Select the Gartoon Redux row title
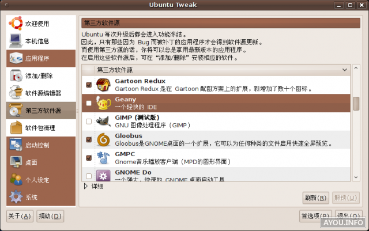The image size is (369, 231). (140, 81)
